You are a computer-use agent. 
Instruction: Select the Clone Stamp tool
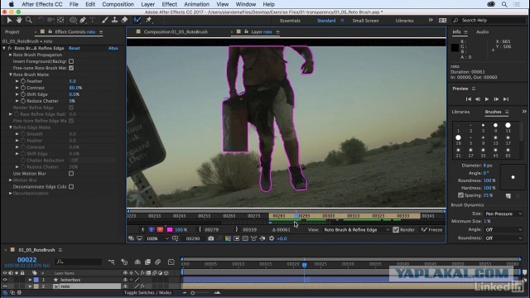(x=114, y=20)
